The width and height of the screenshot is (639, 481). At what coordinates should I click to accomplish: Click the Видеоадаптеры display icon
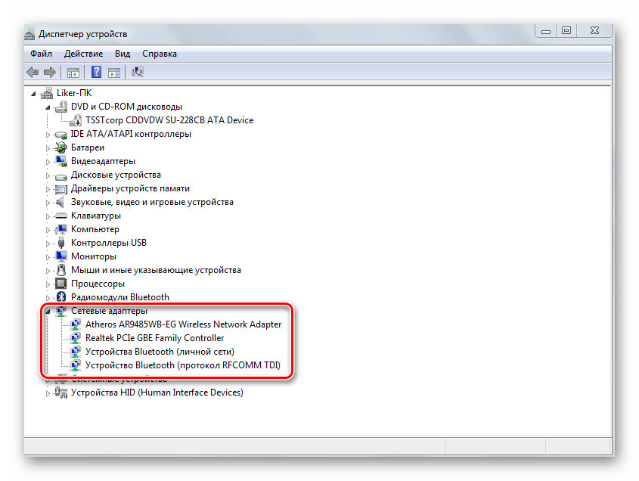point(61,161)
